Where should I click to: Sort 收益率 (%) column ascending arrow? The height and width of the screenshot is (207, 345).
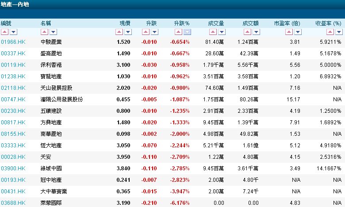coord(330,32)
